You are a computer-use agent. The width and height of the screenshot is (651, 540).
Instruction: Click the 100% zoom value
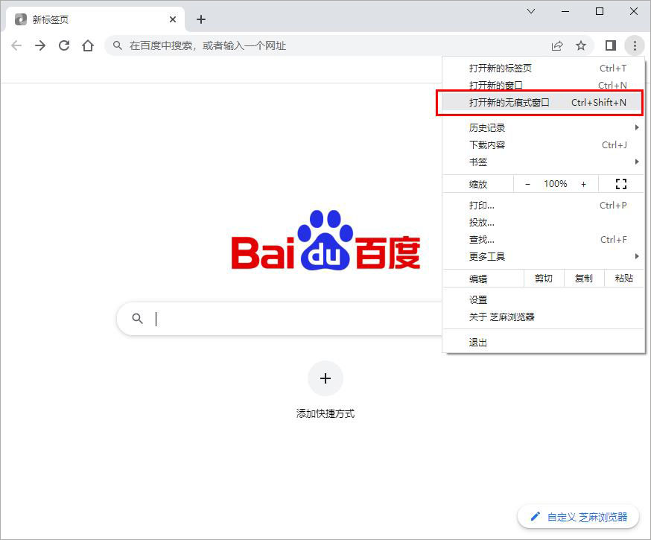point(556,184)
